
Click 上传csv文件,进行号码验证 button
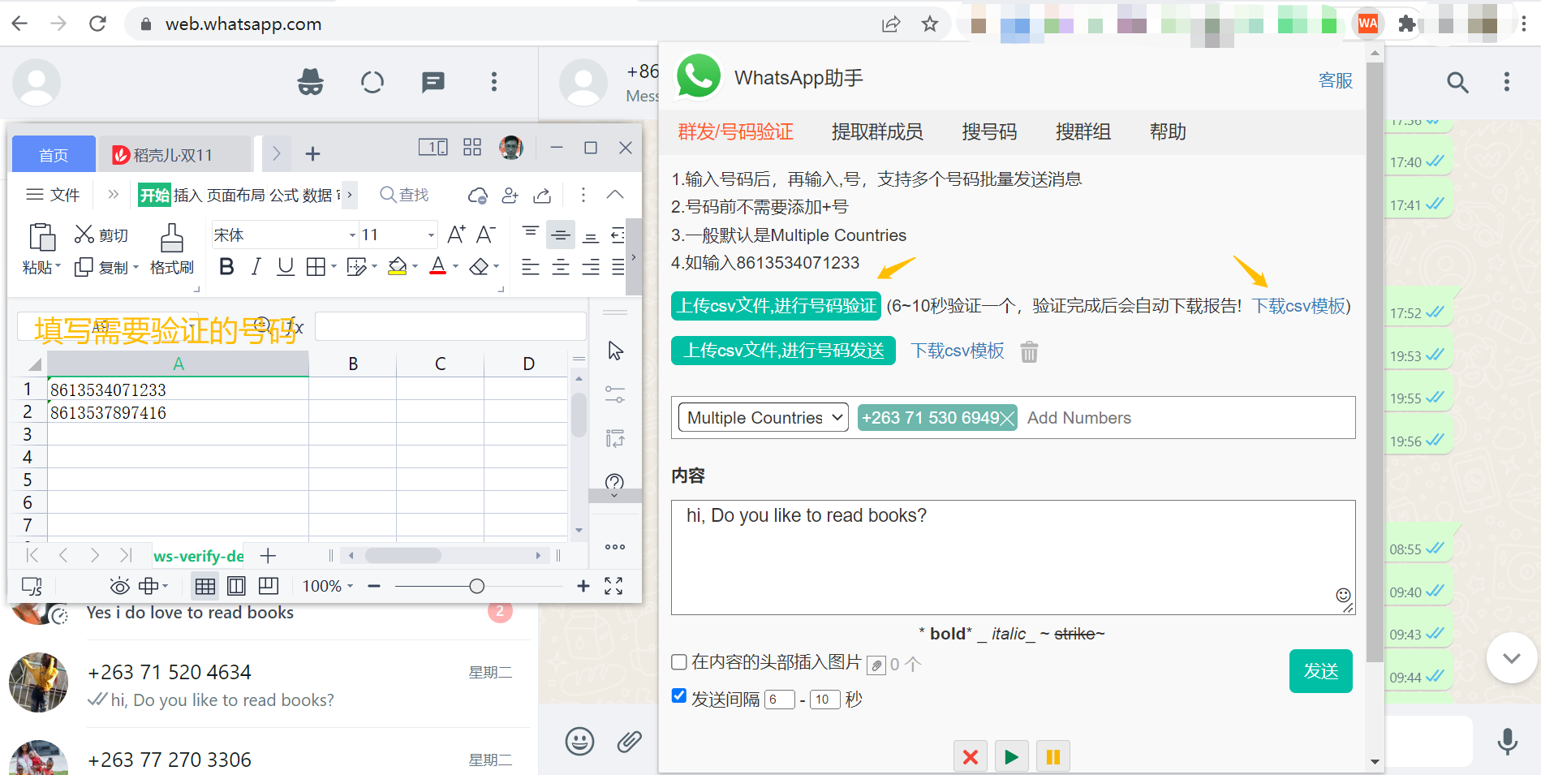click(776, 306)
